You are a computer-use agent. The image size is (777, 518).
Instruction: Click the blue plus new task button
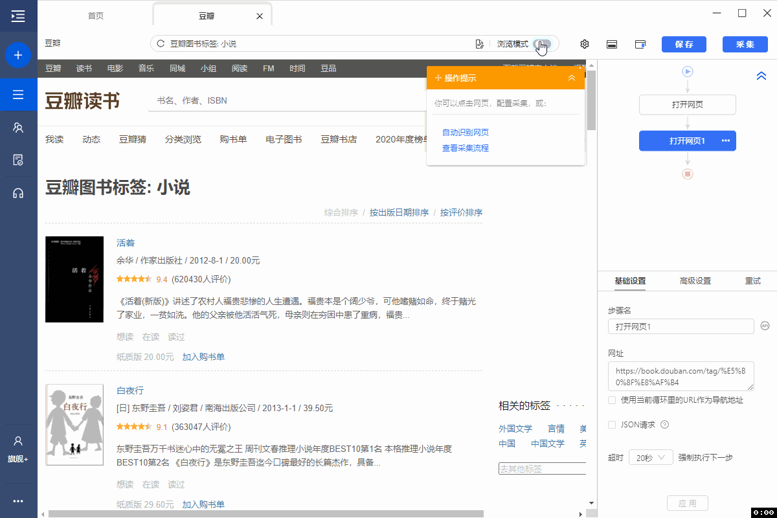click(18, 56)
